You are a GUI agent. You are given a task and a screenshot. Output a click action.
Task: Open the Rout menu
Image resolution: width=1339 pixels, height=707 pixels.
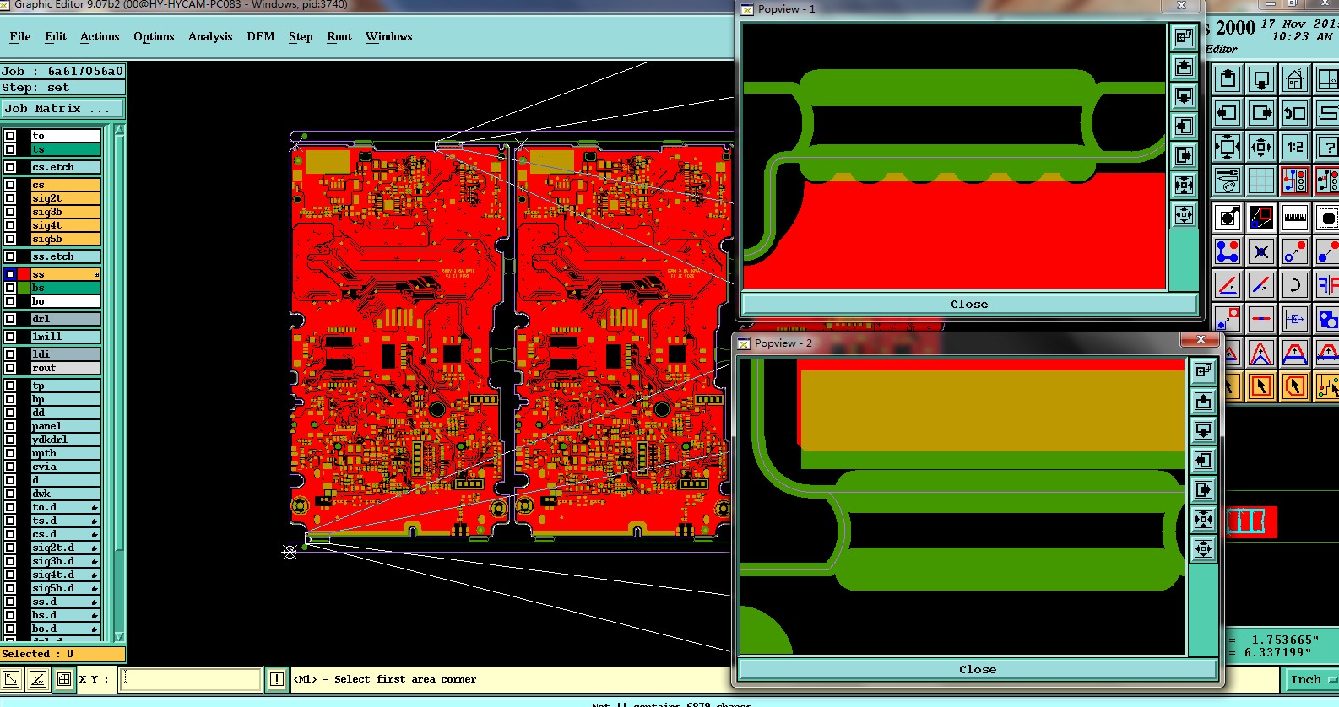[x=339, y=36]
